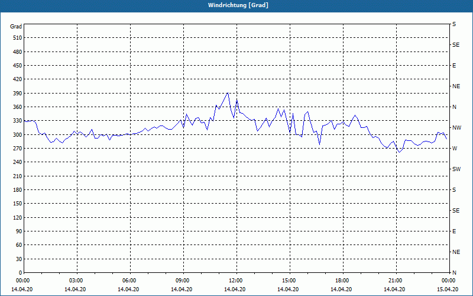Click the 03:00 time axis label
This screenshot has height=296, width=473.
76,281
